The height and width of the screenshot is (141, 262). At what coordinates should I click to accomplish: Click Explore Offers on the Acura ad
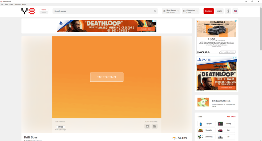(x=228, y=52)
